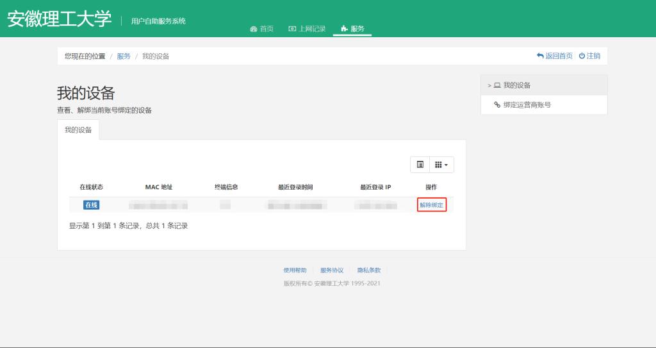Select 我的设备 in the right sidebar
This screenshot has width=656, height=348.
click(516, 85)
